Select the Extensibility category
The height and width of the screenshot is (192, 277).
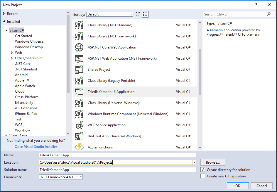pos(24,103)
